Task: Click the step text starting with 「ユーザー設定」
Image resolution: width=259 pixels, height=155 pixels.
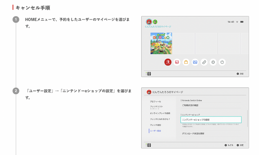Action: (78, 94)
